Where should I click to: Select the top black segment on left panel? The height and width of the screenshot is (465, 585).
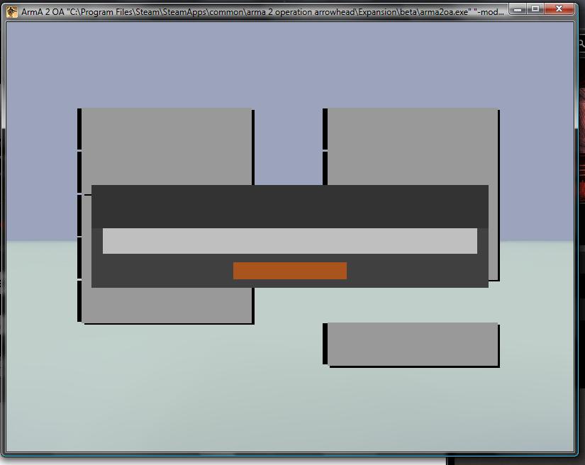click(x=79, y=129)
